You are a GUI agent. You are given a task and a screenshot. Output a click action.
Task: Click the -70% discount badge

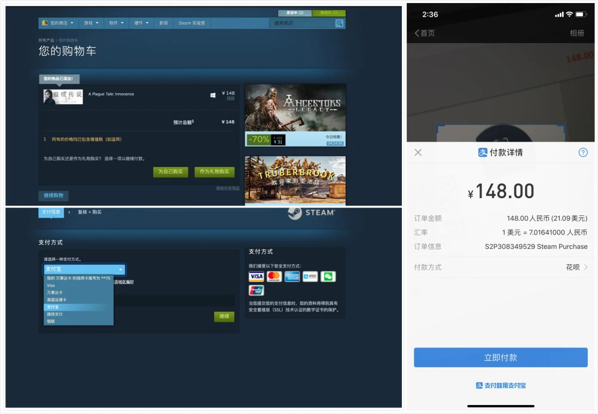(x=258, y=139)
